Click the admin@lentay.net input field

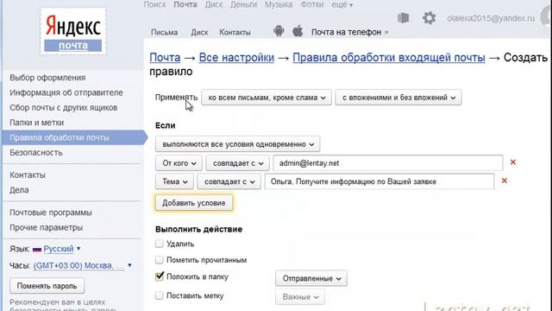click(388, 163)
